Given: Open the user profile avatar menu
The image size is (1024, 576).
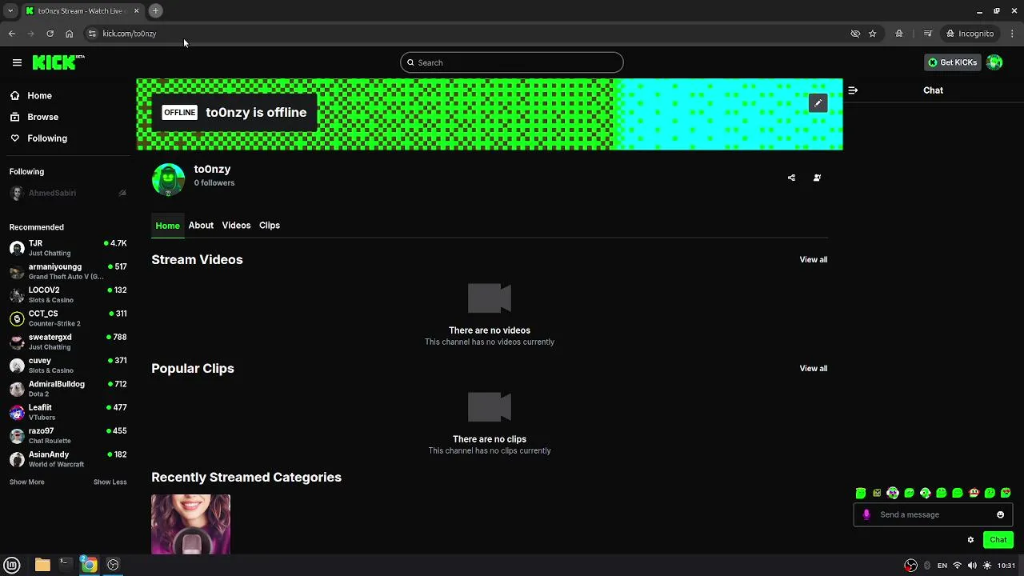Looking at the screenshot, I should tap(994, 62).
